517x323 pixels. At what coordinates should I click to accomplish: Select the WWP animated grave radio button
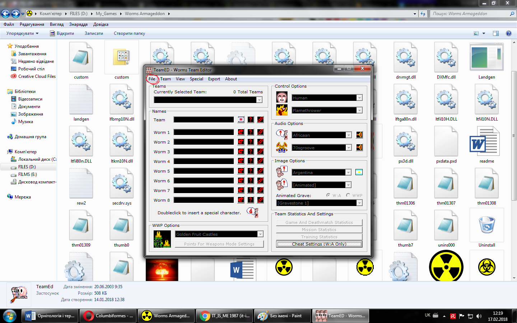348,195
